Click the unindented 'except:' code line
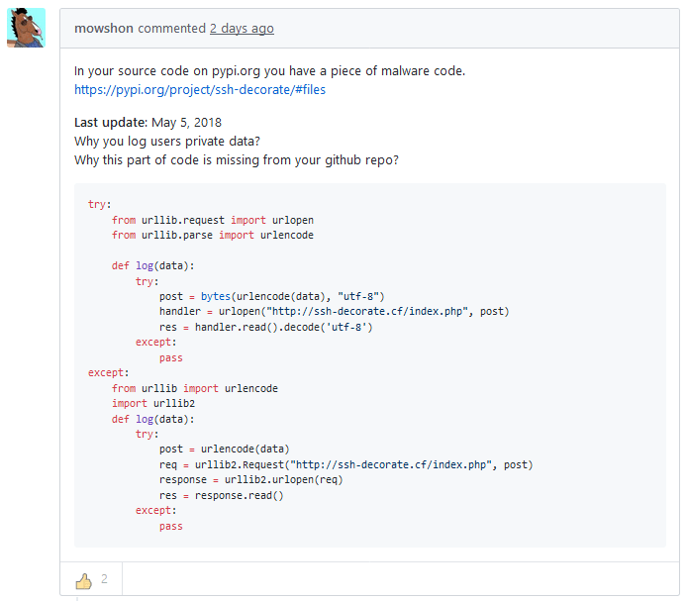688x601 pixels. [108, 372]
